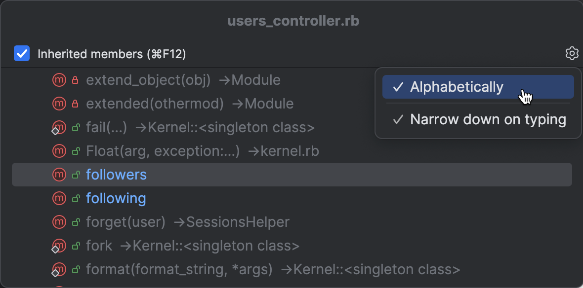Click the method icon beside format(format_string, *args)
Viewport: 583px width, 288px height.
click(59, 269)
